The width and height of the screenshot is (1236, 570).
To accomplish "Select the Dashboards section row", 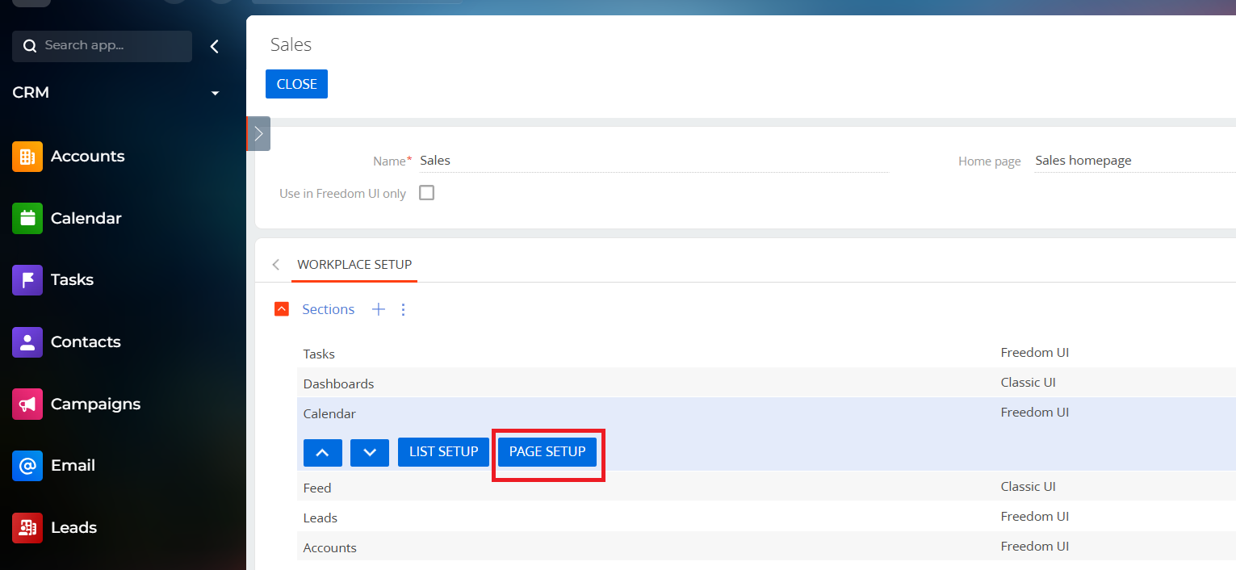I will [766, 383].
